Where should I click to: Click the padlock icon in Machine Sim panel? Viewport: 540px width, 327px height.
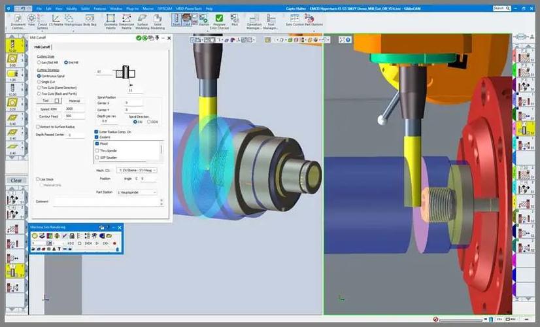[72, 235]
